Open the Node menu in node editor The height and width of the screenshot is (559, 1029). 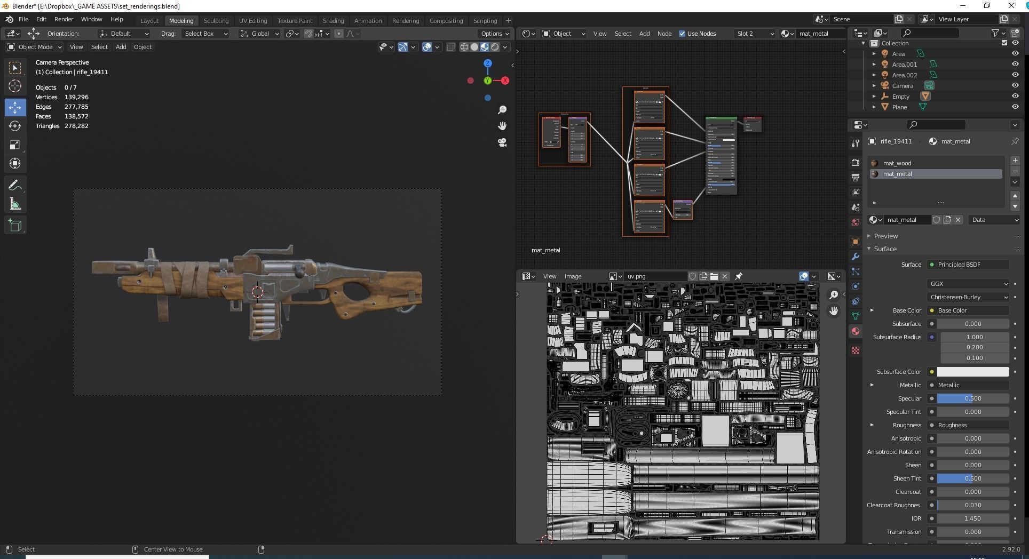[664, 34]
